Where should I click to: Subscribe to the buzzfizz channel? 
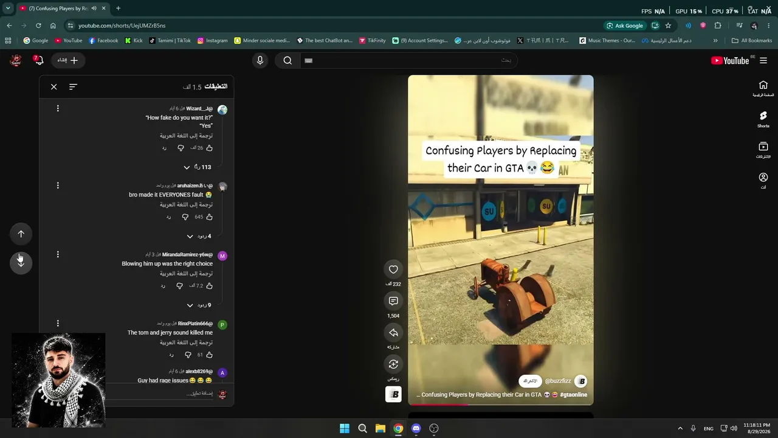[x=531, y=381]
